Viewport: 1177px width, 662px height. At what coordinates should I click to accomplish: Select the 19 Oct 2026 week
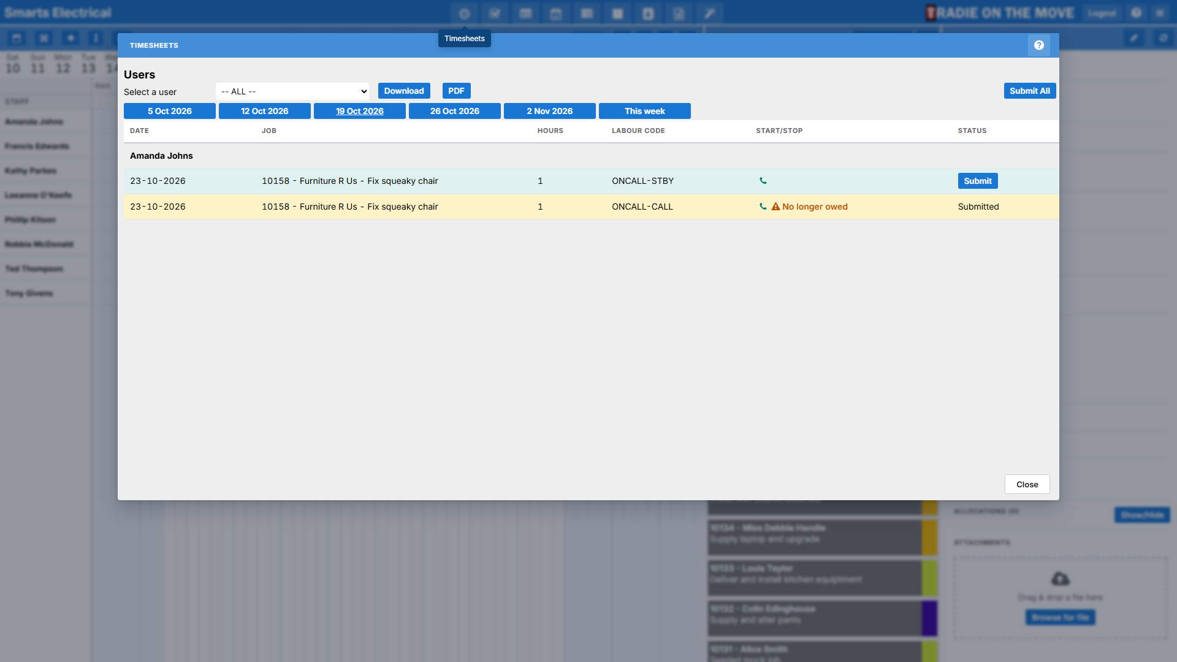[x=360, y=111]
